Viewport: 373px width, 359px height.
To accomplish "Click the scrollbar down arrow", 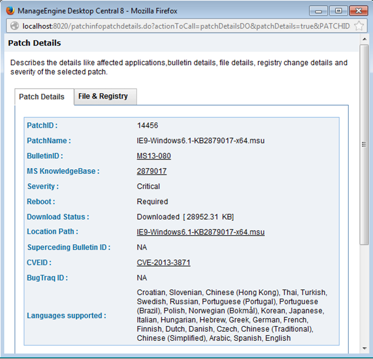I will pyautogui.click(x=364, y=348).
